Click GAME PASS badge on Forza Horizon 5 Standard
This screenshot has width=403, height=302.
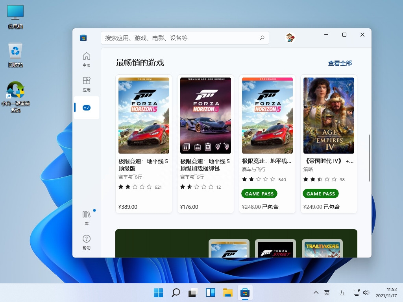[x=259, y=193]
